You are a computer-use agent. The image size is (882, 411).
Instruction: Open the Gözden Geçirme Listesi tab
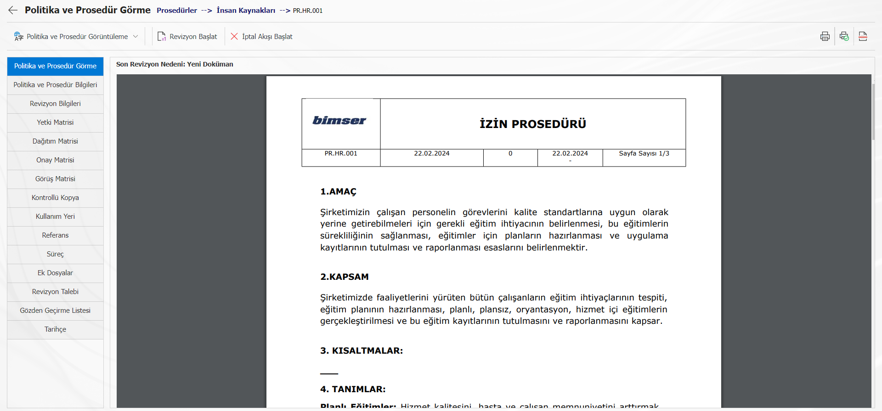(x=55, y=311)
